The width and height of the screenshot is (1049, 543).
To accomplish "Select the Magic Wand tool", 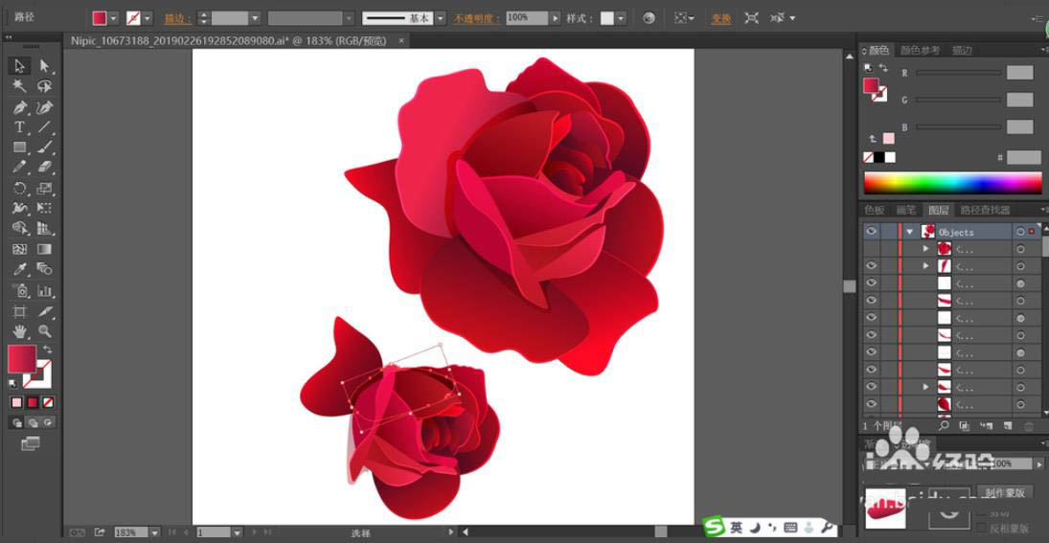I will [19, 86].
